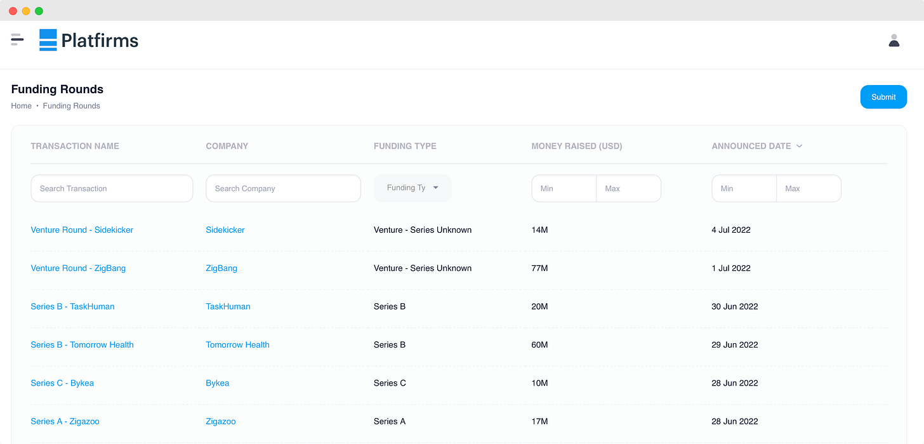Open Venture Round - ZigBang transaction
This screenshot has width=924, height=444.
click(x=78, y=268)
